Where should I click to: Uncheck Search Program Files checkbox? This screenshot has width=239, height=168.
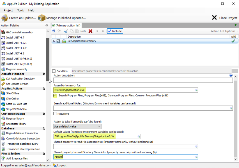pos(55,96)
